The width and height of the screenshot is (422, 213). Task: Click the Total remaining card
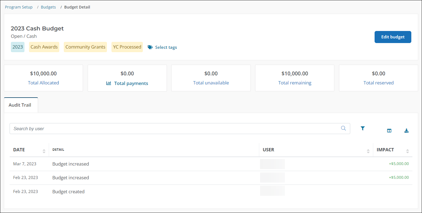coord(295,78)
